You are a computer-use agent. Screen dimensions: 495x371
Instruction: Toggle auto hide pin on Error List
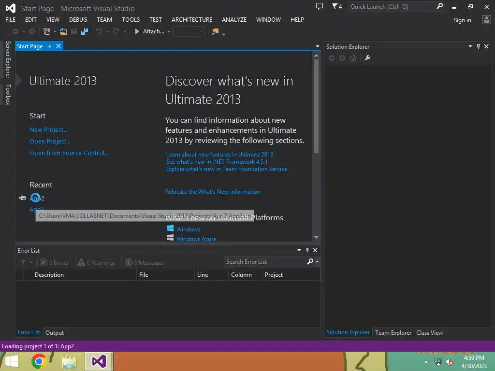click(x=307, y=250)
